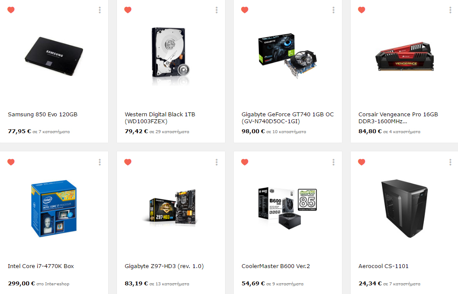Click heart icon on Aerocool CS-1101

(x=361, y=162)
